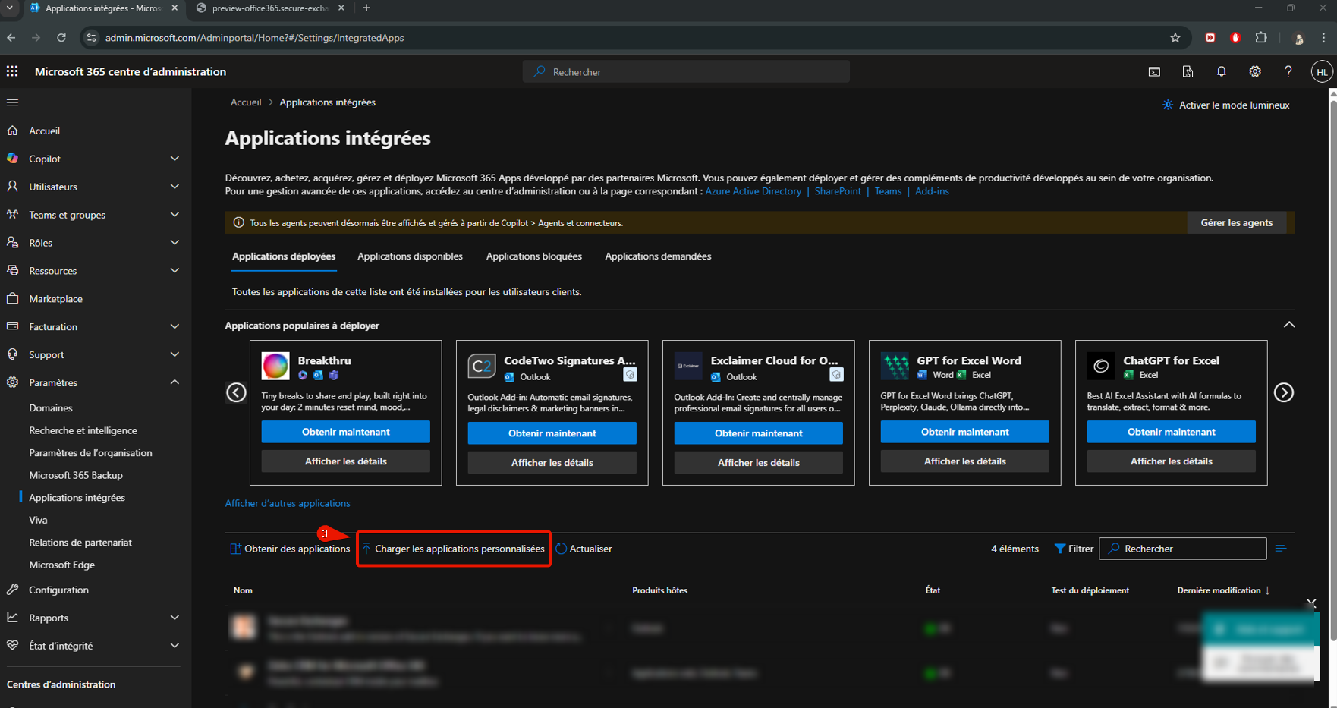This screenshot has height=708, width=1337.
Task: Go to Marketplace in the sidebar
Action: pos(55,299)
